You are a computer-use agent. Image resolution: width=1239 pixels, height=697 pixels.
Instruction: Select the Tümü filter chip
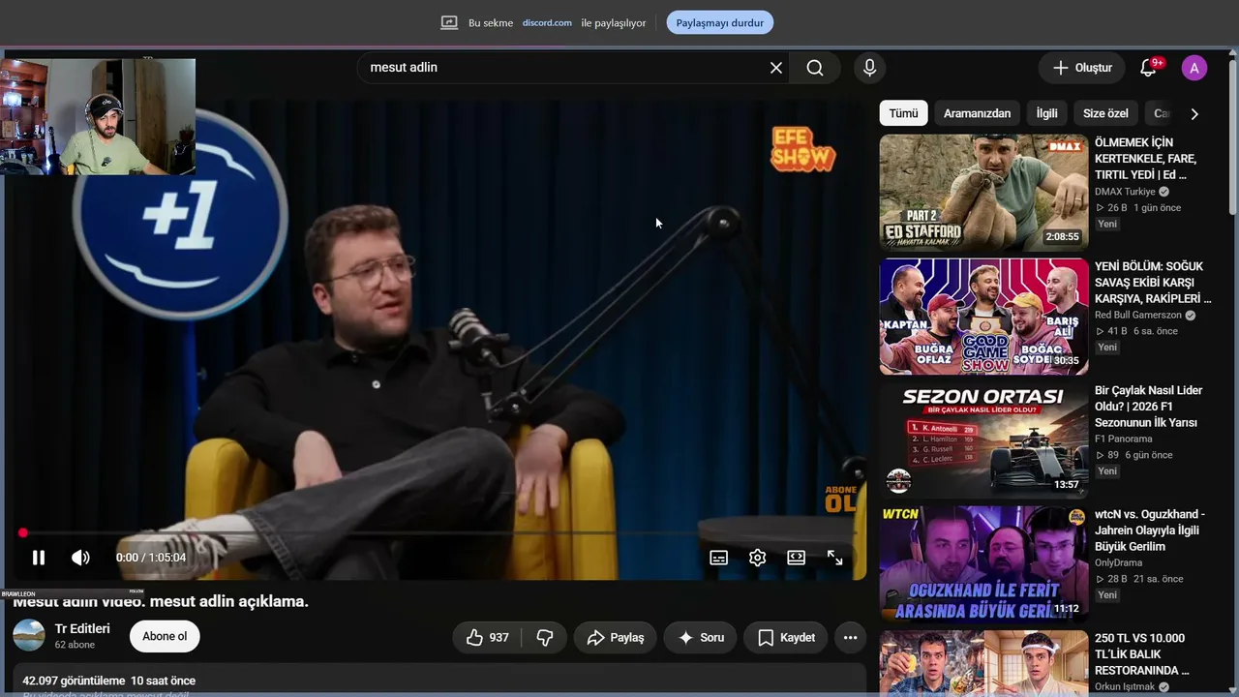pyautogui.click(x=903, y=113)
